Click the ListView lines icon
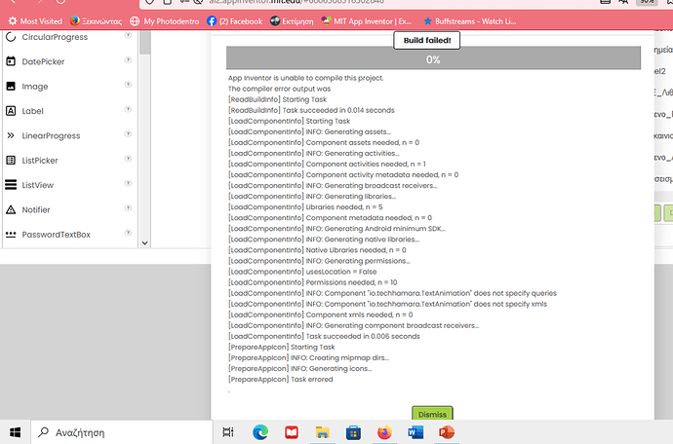This screenshot has width=673, height=444. [x=11, y=185]
